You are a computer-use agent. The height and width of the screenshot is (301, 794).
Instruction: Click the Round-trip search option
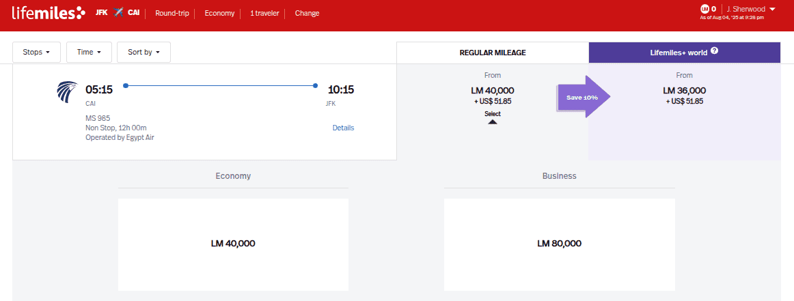pyautogui.click(x=172, y=13)
